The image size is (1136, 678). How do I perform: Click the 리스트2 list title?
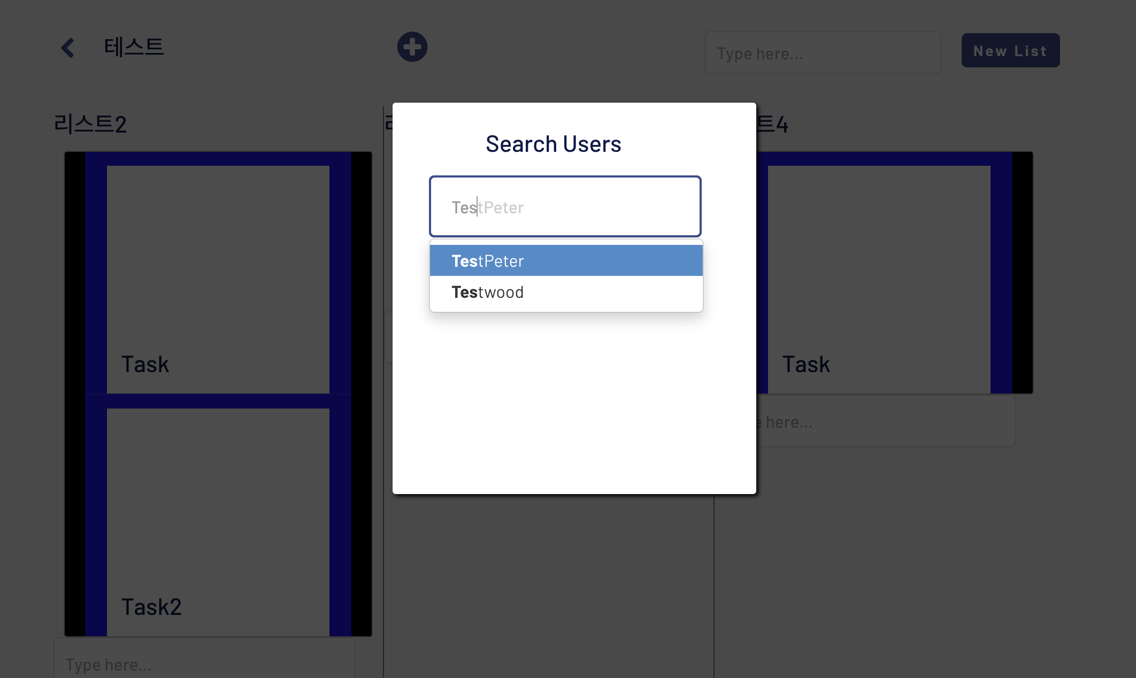click(90, 125)
